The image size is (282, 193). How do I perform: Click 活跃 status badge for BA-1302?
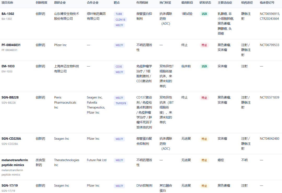coord(204,14)
